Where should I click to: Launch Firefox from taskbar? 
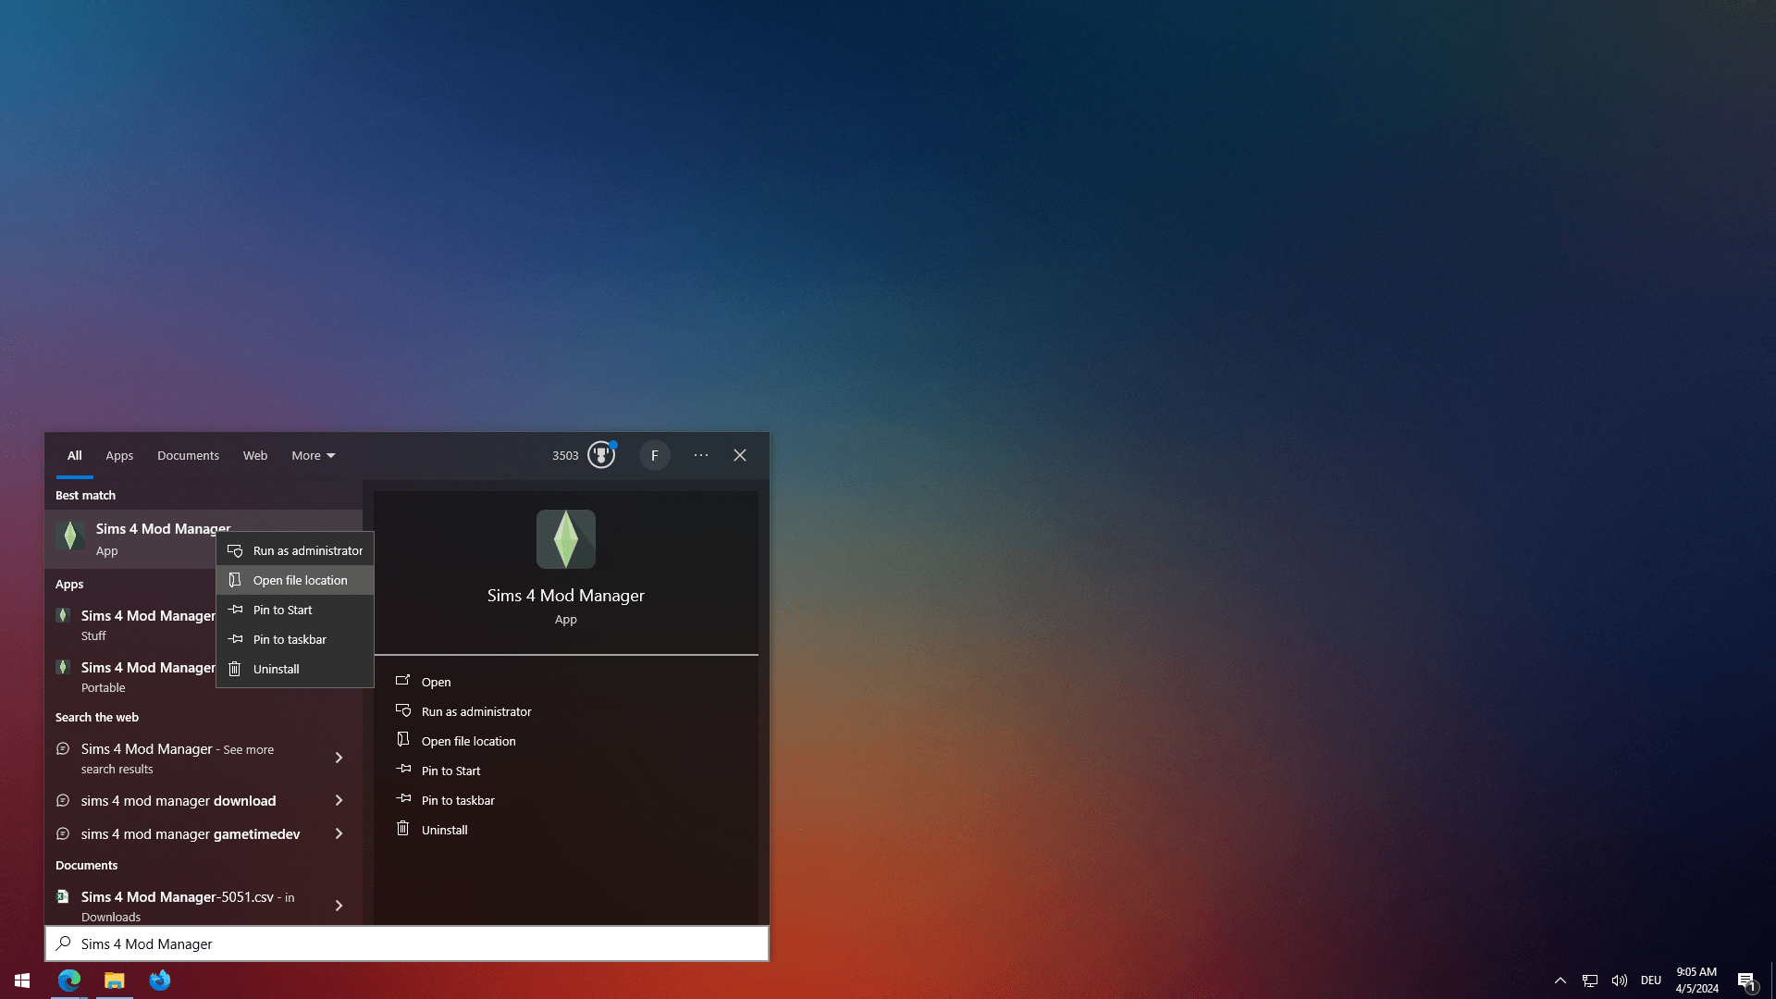(160, 980)
